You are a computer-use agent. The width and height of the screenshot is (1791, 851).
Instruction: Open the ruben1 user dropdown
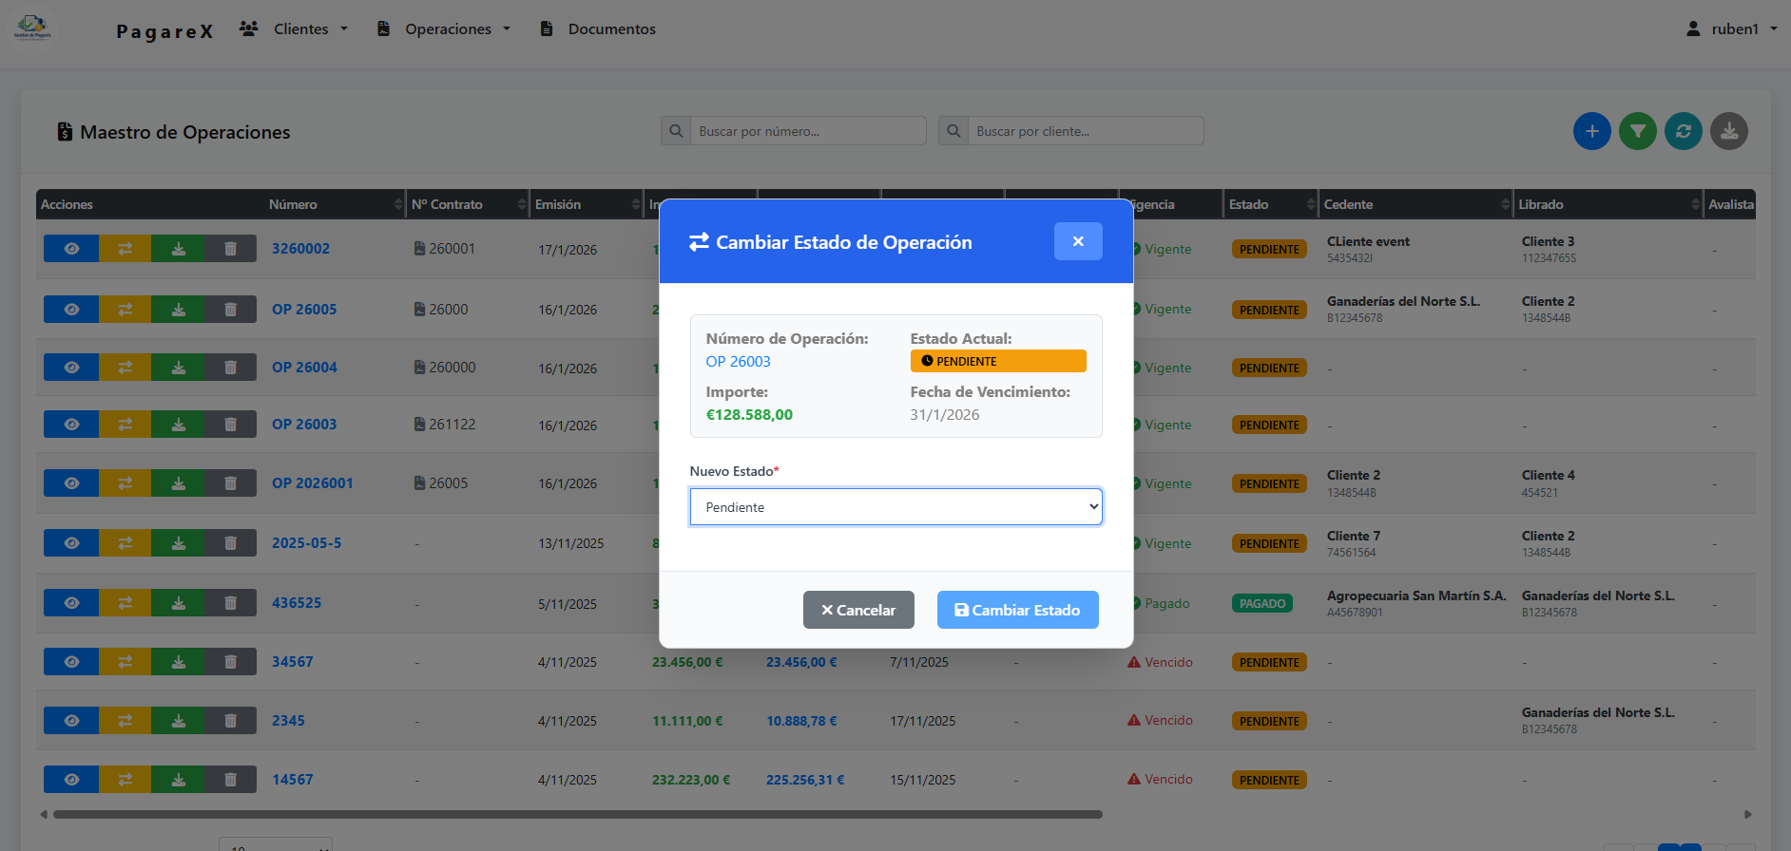click(x=1734, y=29)
